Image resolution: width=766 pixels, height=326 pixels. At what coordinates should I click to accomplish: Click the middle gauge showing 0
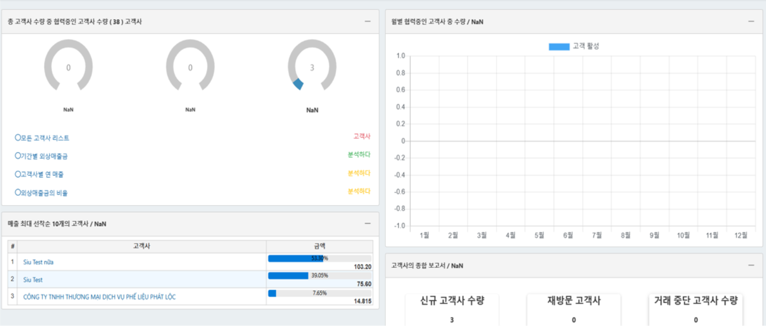coord(190,67)
